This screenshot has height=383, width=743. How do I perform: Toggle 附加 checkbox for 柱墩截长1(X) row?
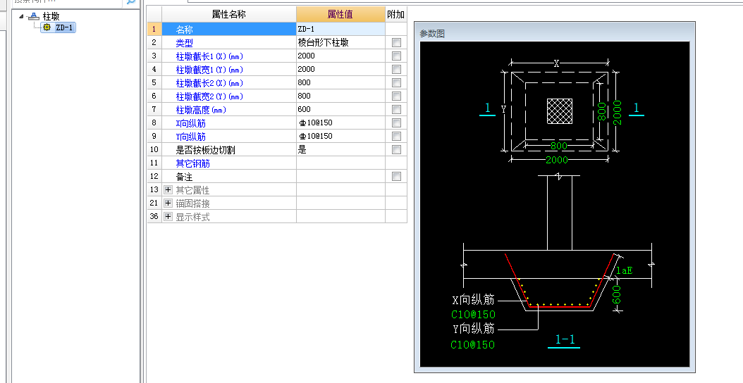tap(396, 56)
